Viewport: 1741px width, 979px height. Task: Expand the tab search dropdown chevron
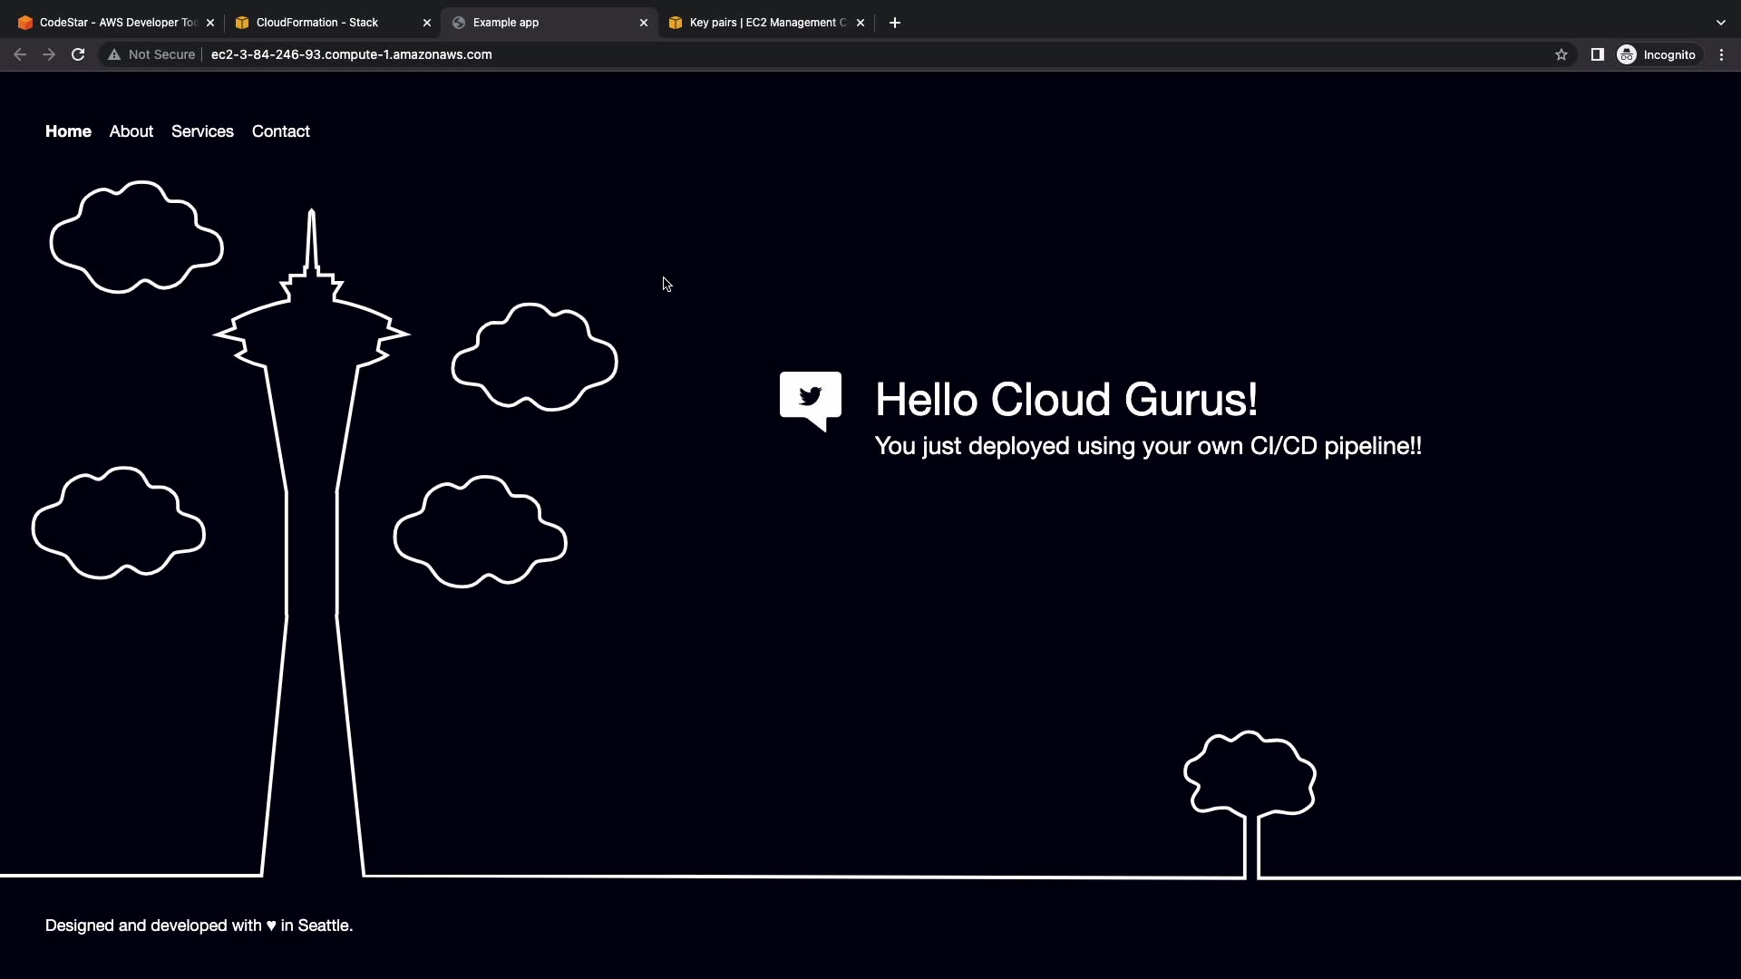point(1720,23)
